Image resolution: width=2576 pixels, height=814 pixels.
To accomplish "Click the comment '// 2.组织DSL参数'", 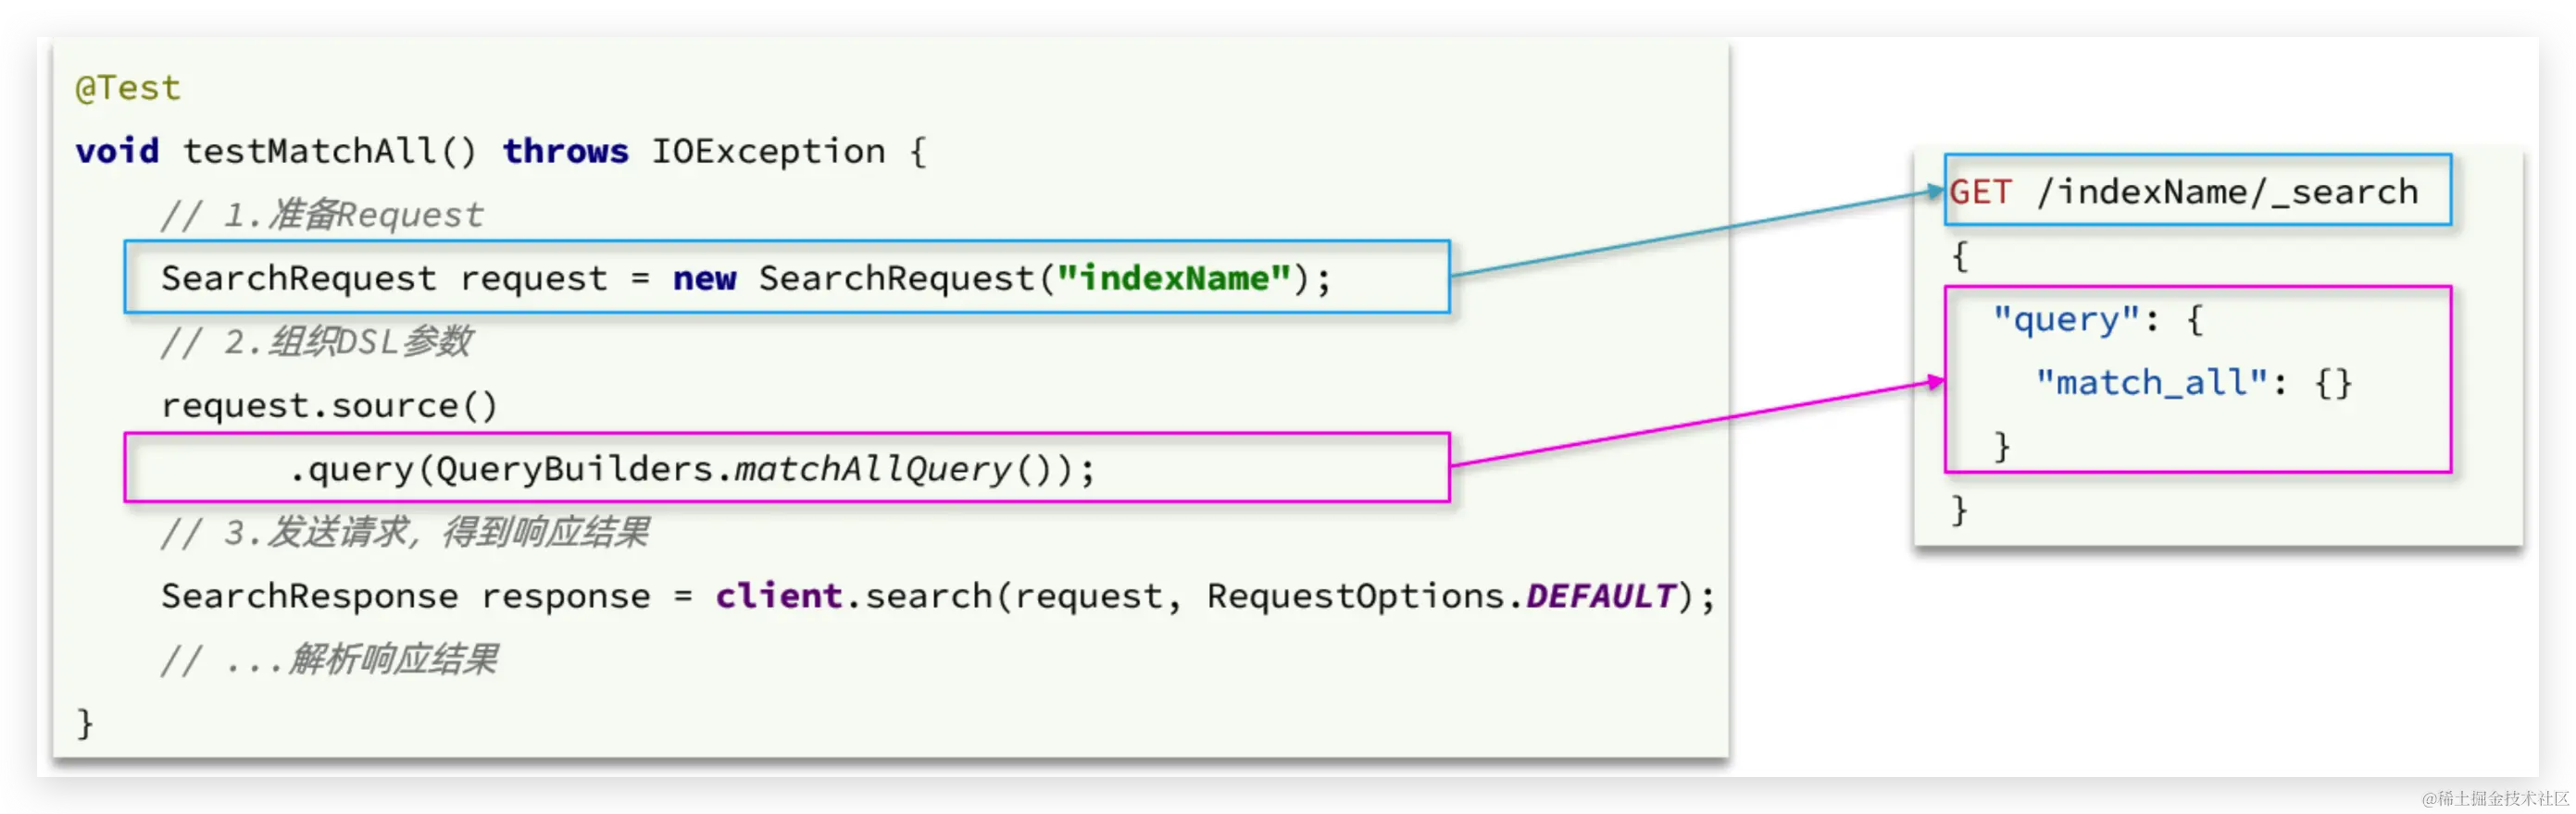I will (x=316, y=341).
